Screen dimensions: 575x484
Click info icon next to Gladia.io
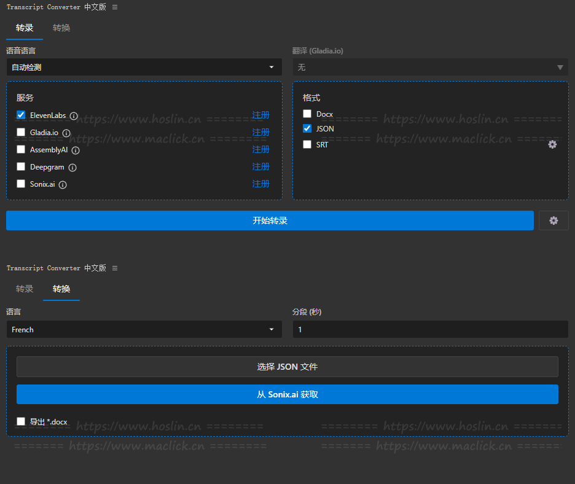(x=66, y=133)
